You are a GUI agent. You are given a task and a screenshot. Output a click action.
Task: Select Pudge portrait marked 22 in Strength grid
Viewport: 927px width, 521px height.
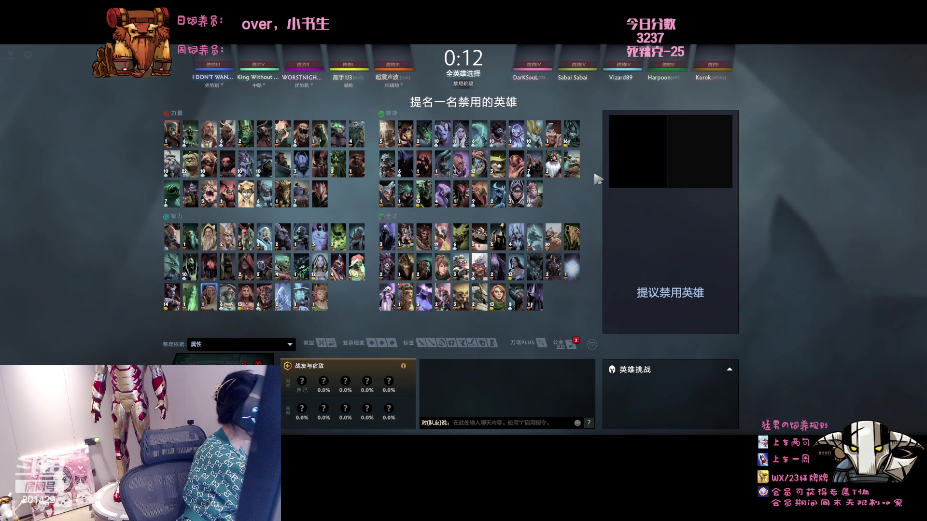[190, 164]
